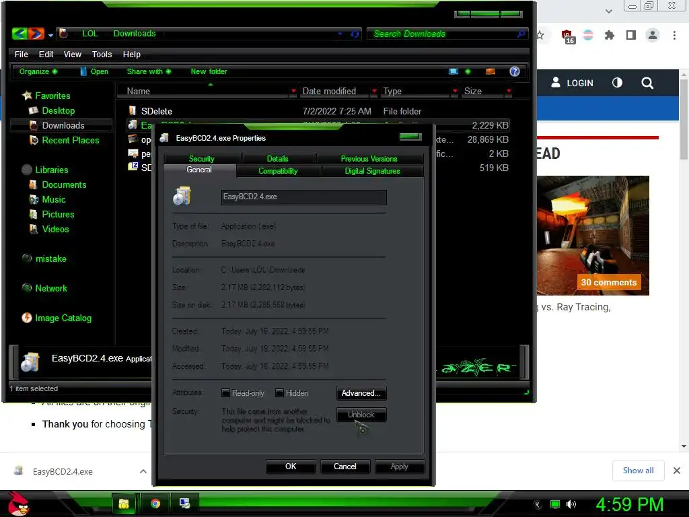Toggle the Read-only checkbox

click(x=225, y=393)
